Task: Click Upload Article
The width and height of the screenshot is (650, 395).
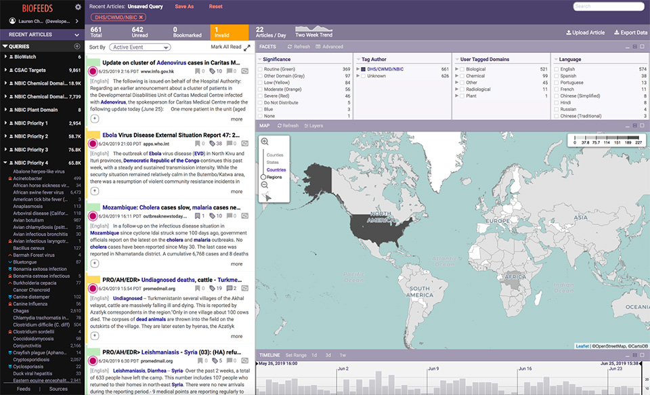Action: [x=585, y=33]
